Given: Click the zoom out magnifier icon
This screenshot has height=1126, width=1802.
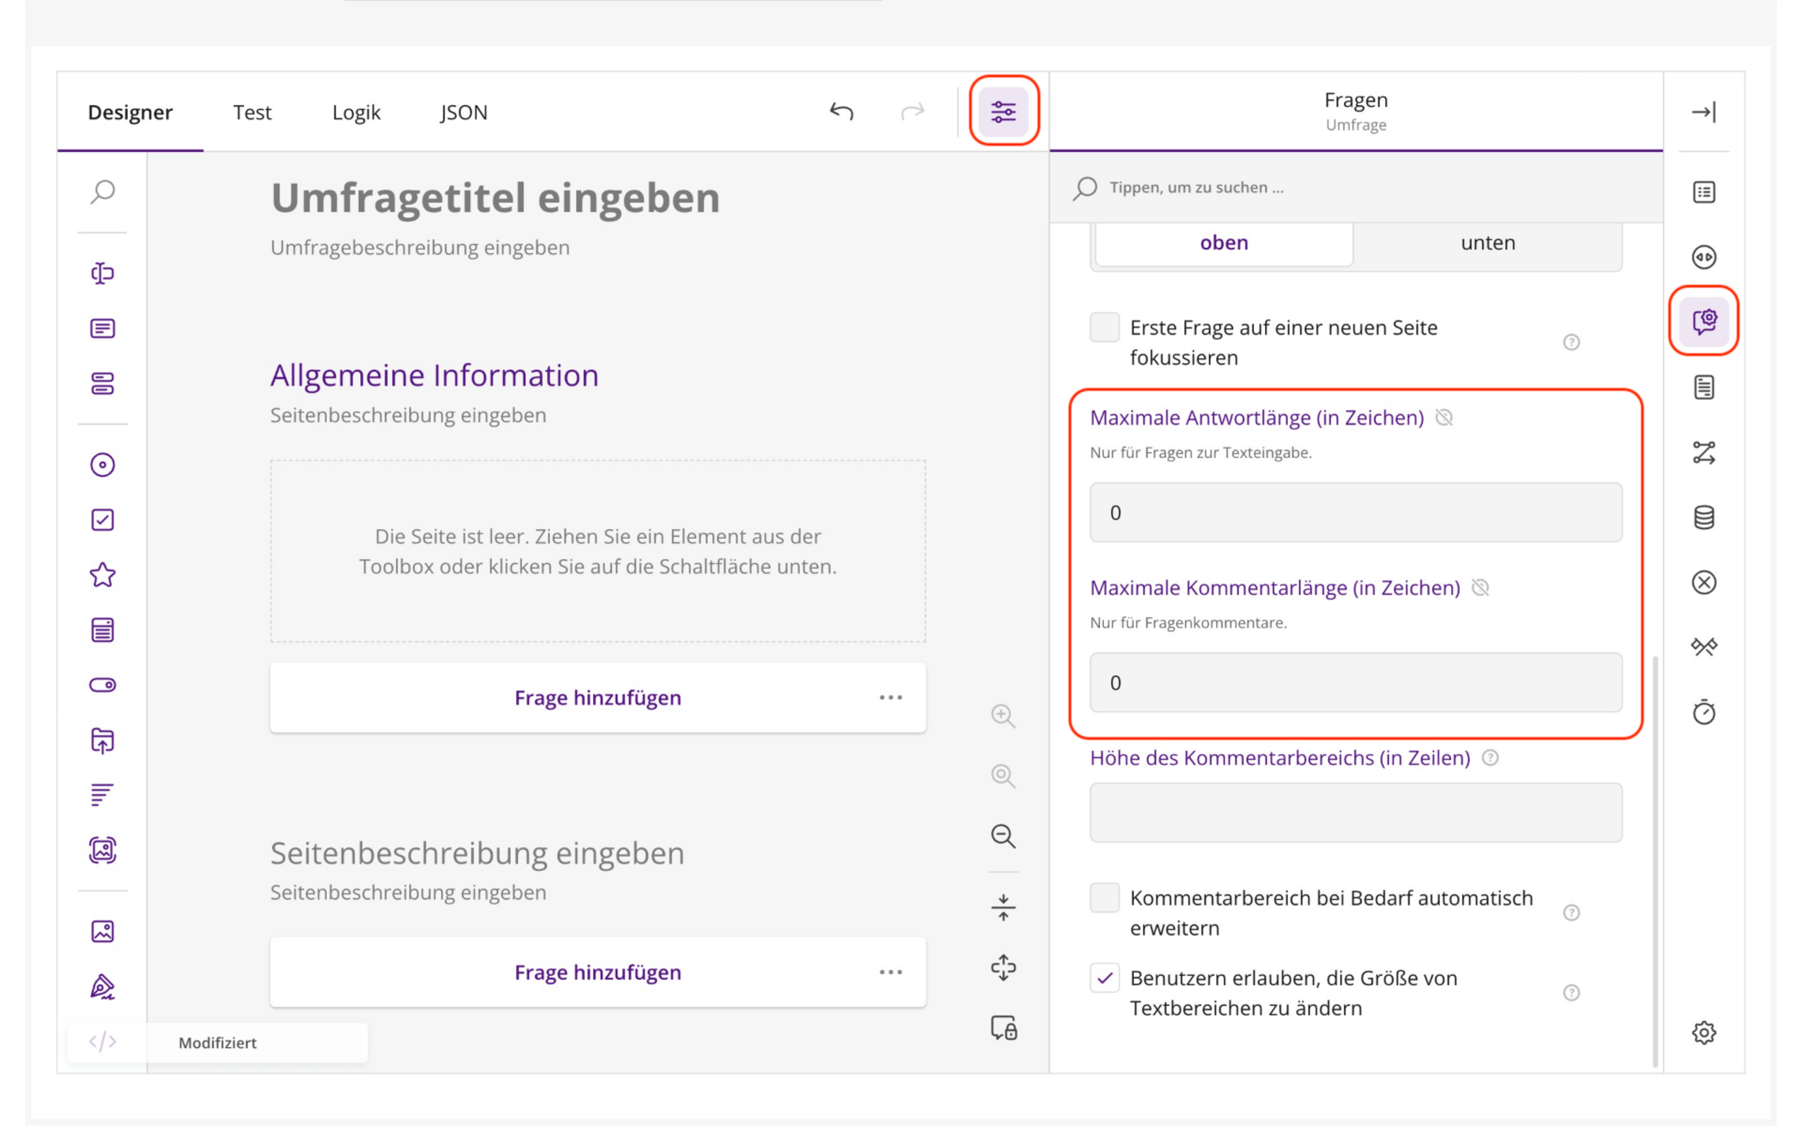Looking at the screenshot, I should tap(1003, 835).
